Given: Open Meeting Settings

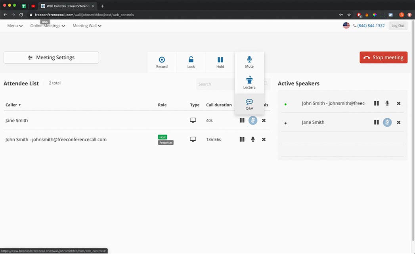Looking at the screenshot, I should [51, 57].
